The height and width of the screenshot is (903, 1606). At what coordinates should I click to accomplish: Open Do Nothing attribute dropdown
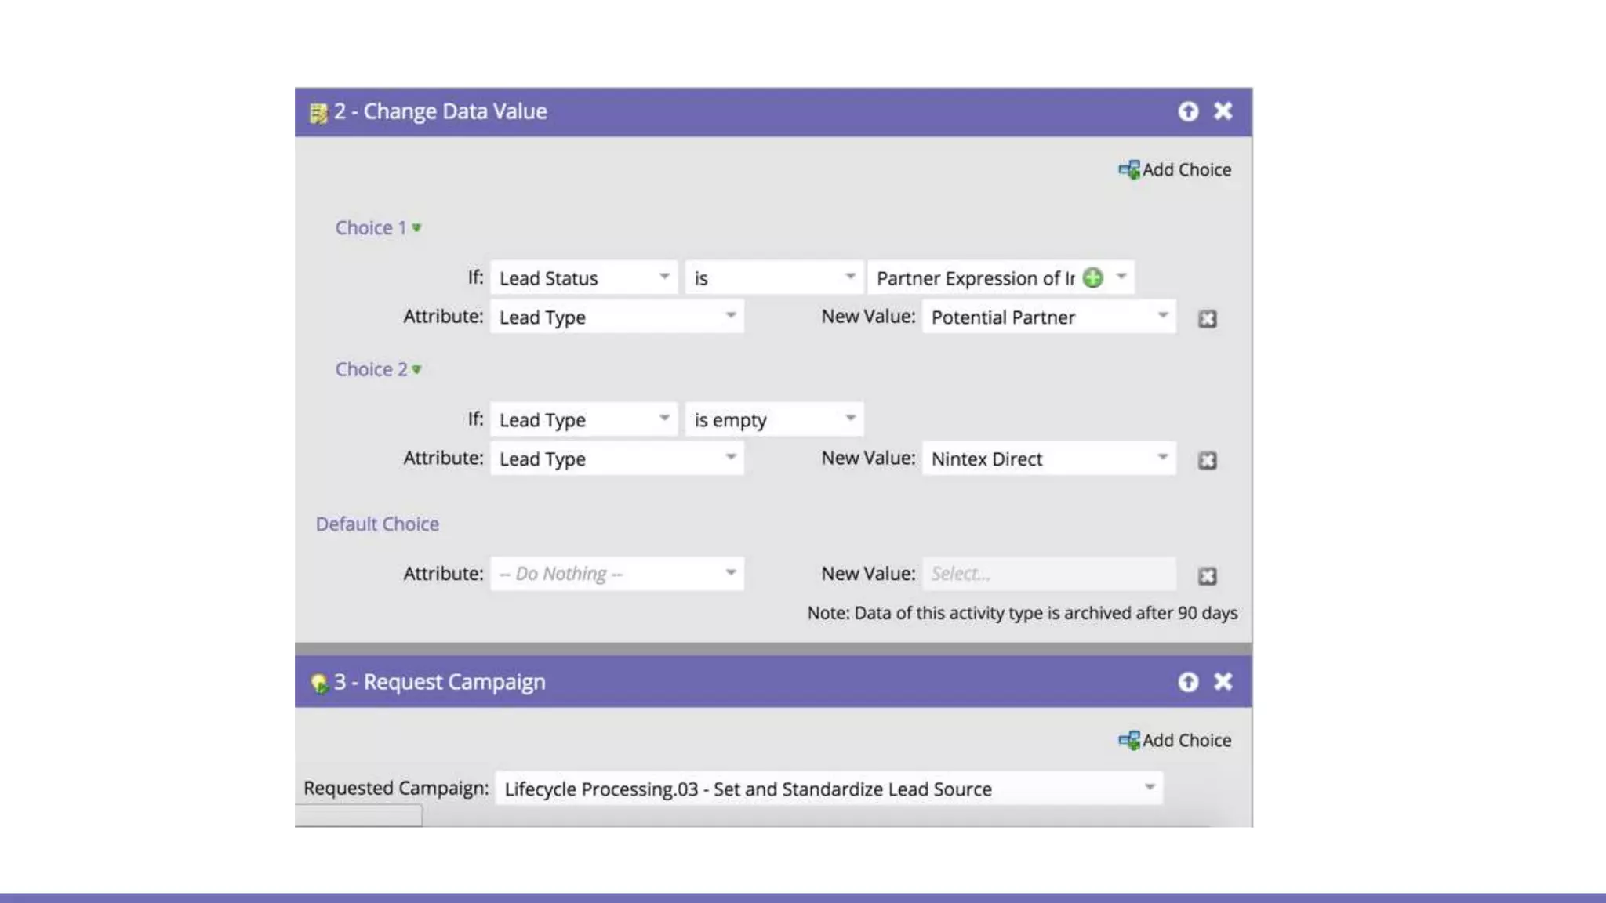tap(730, 573)
